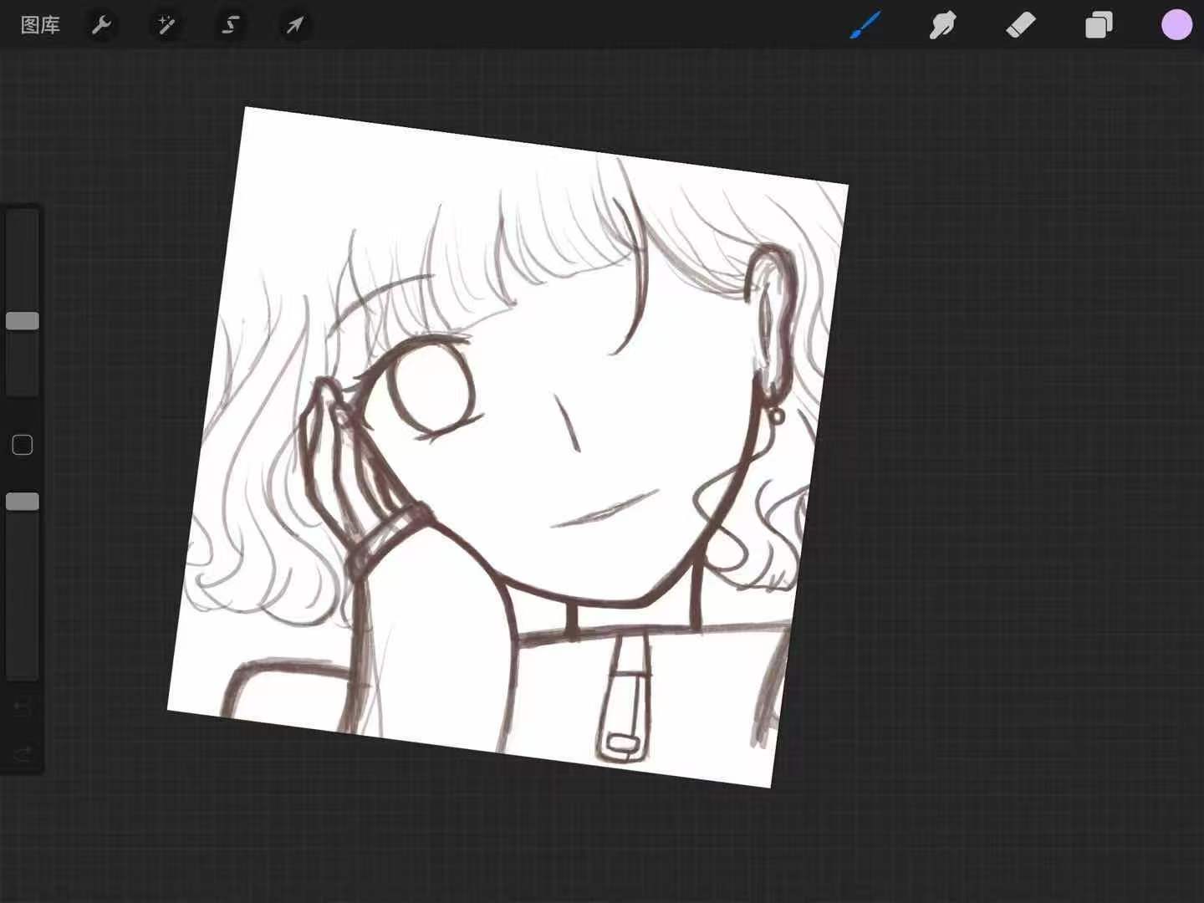The height and width of the screenshot is (903, 1204).
Task: Open the purple active color picker
Action: point(1176,25)
